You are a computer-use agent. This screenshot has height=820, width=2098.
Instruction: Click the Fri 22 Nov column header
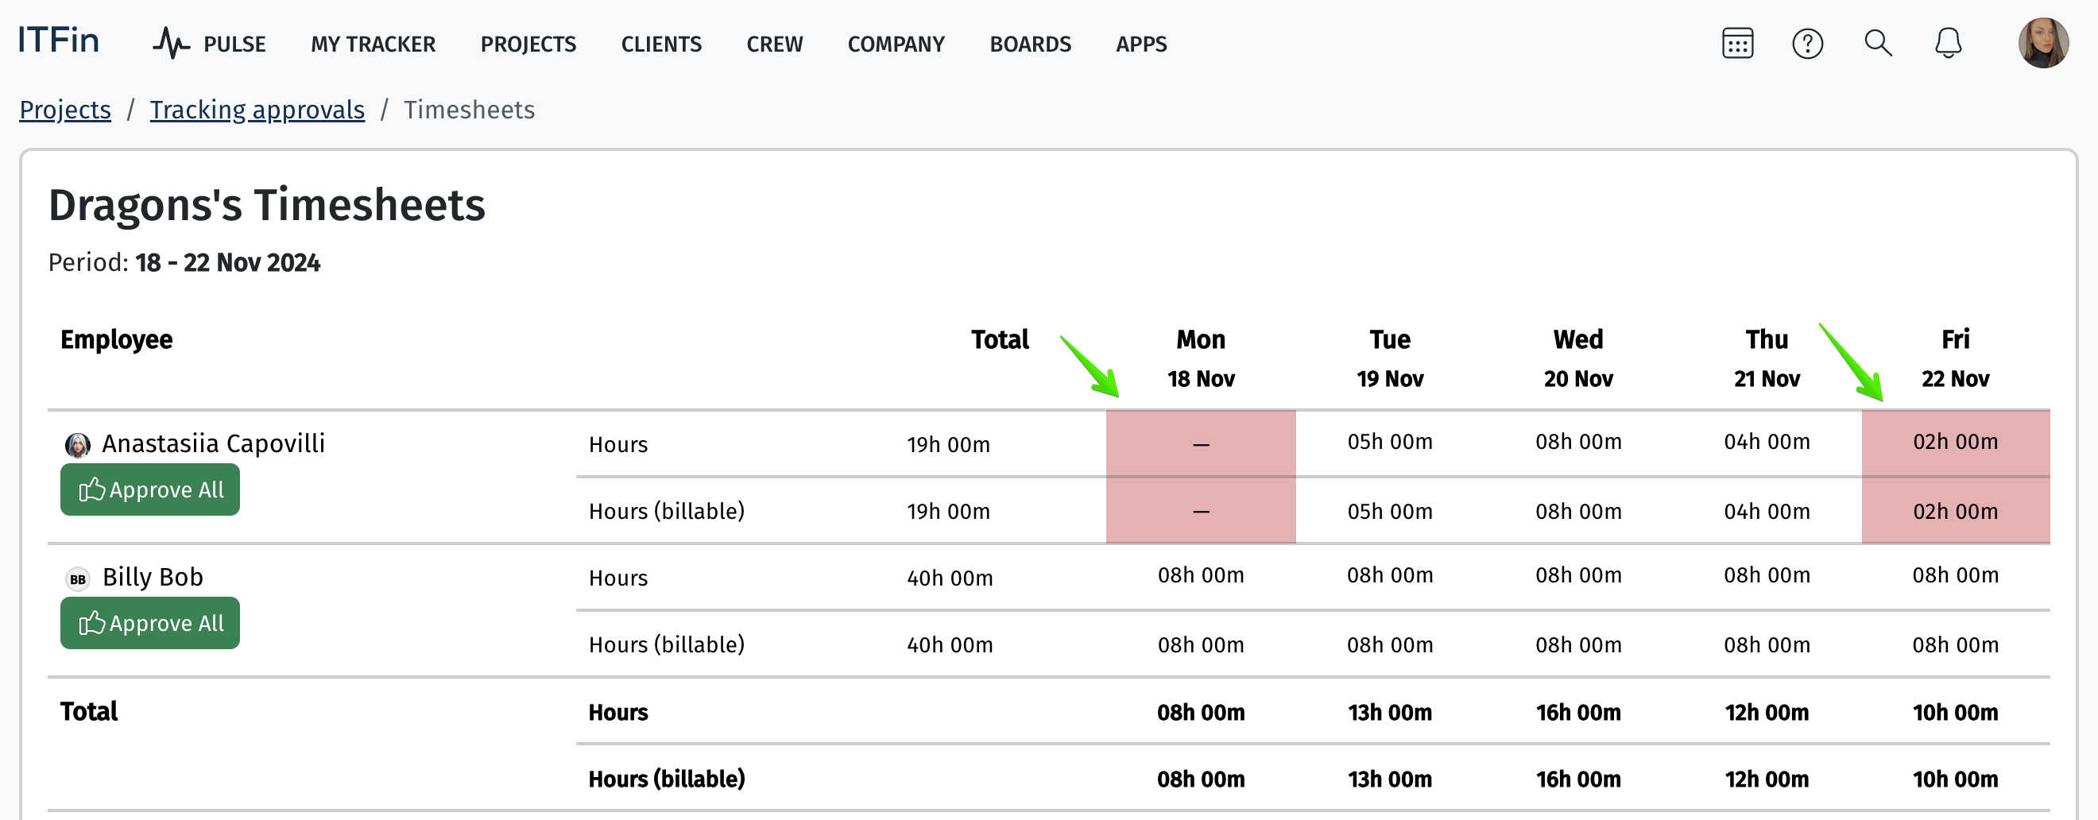pos(1956,358)
